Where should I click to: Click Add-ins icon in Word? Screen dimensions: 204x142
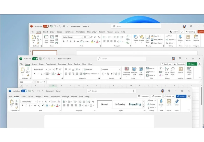tap(169, 101)
